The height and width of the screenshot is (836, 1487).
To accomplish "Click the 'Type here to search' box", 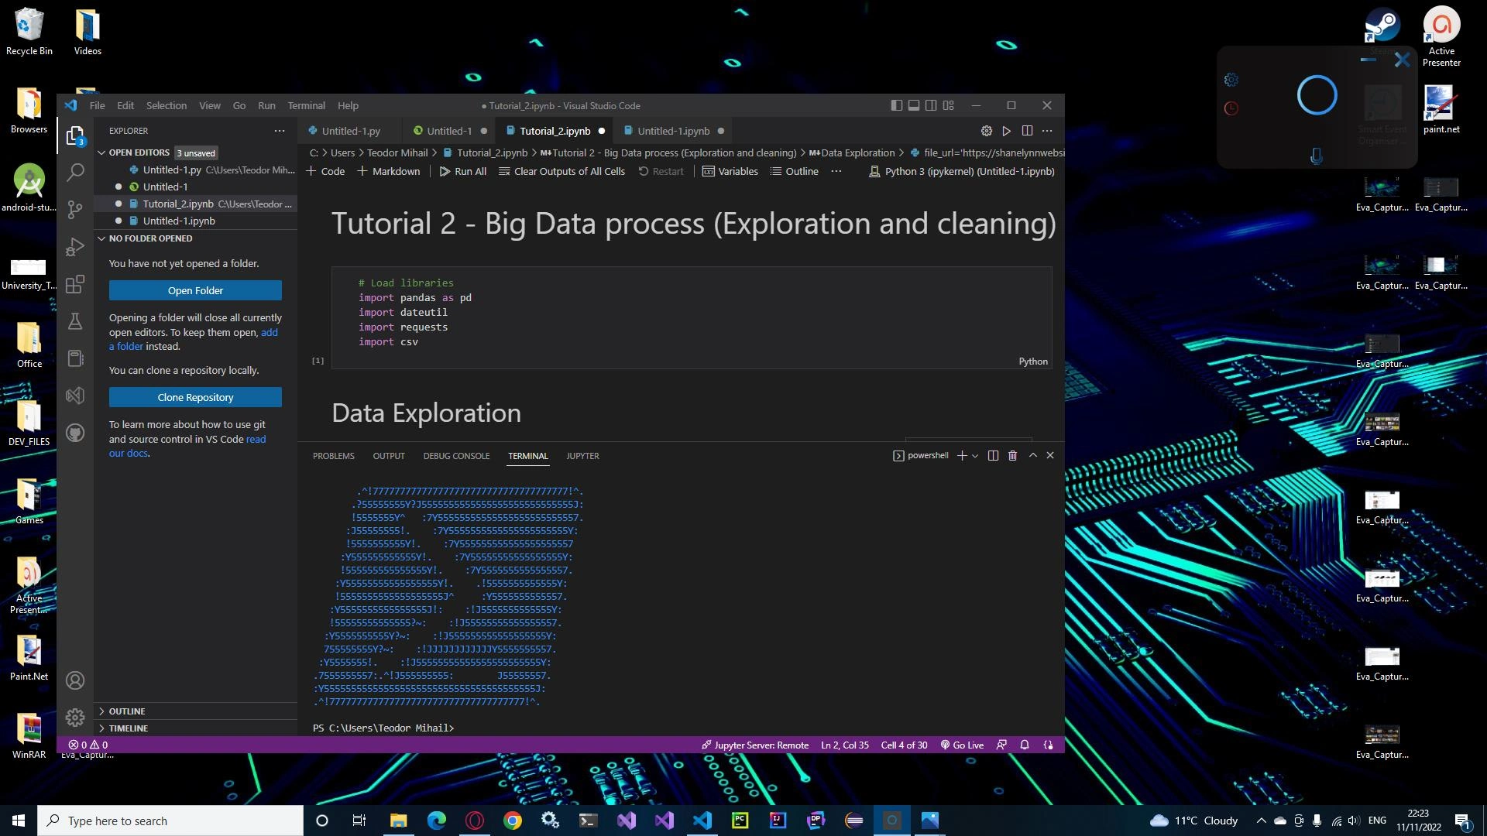I will (170, 821).
